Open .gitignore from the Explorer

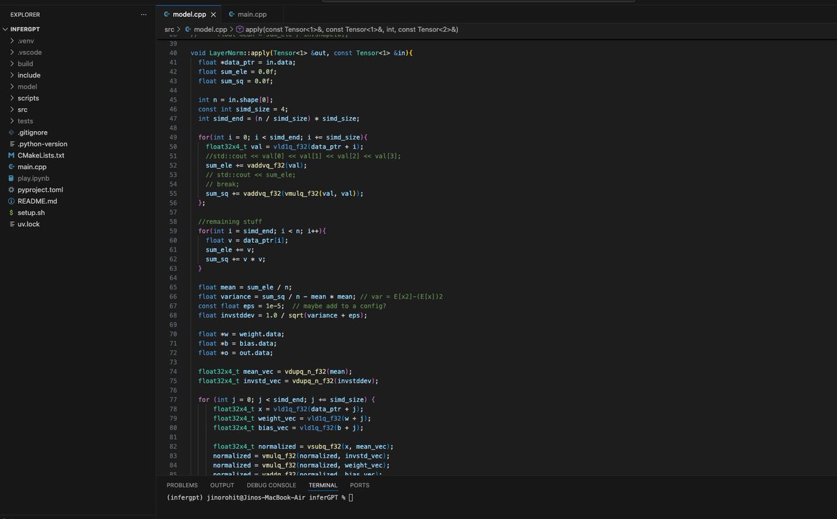click(33, 133)
